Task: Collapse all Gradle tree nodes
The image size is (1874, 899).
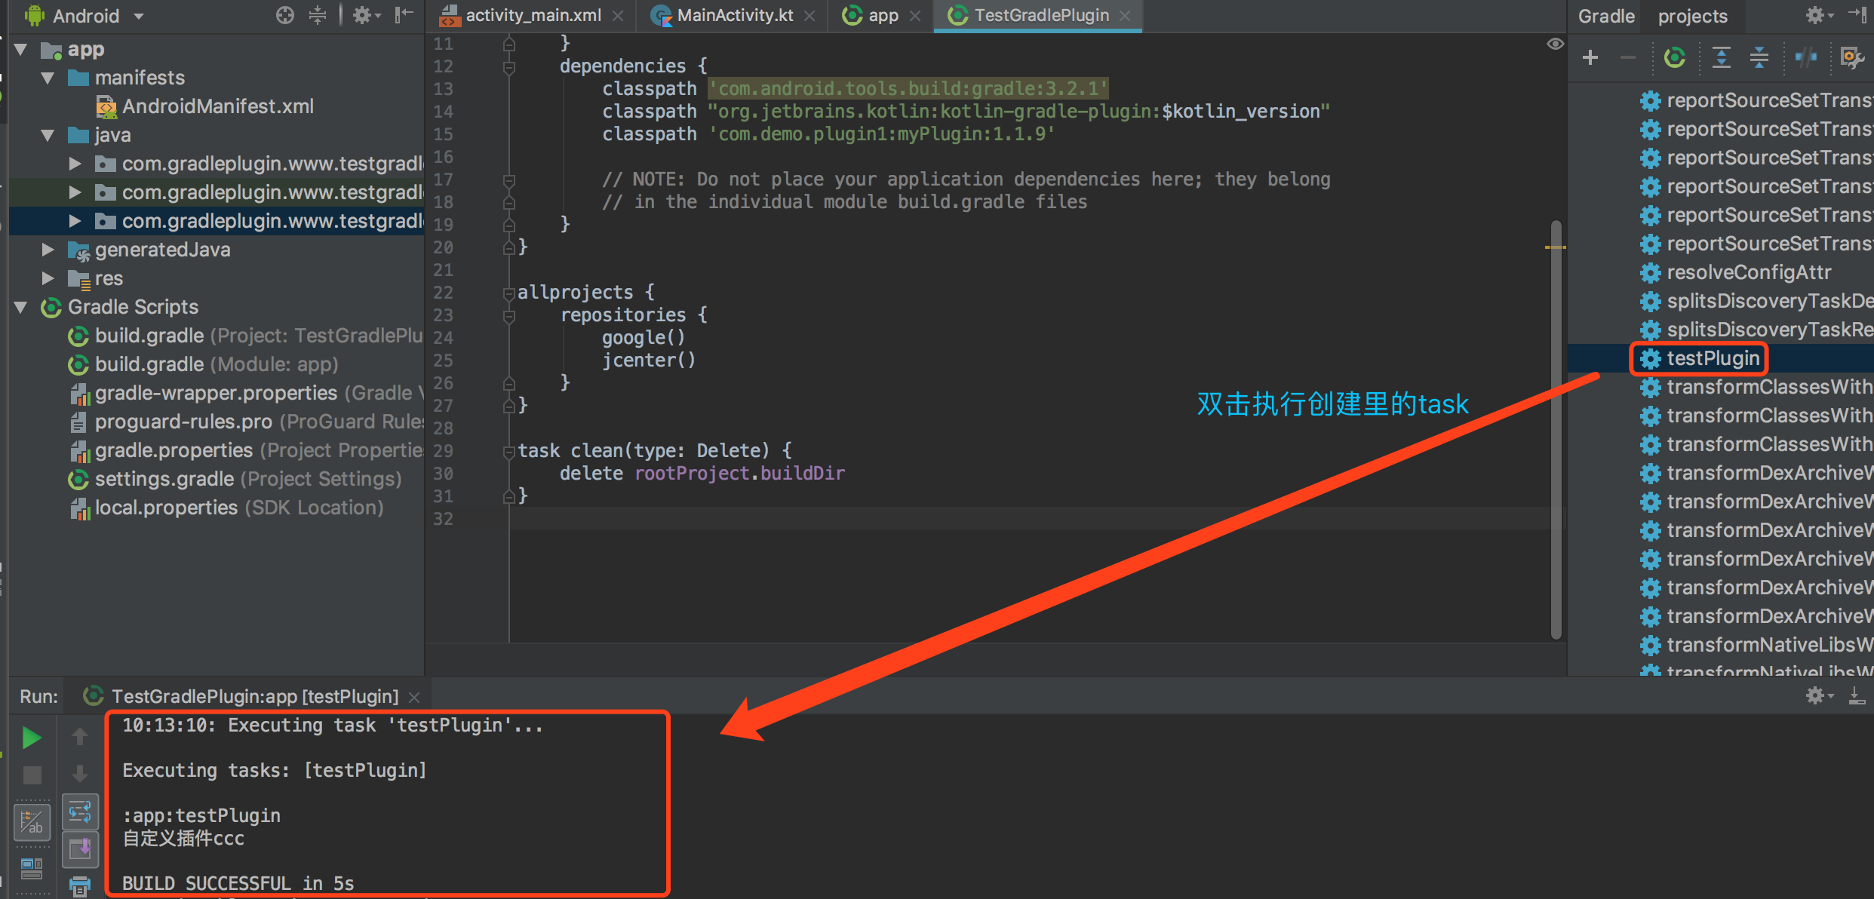Action: point(1759,57)
